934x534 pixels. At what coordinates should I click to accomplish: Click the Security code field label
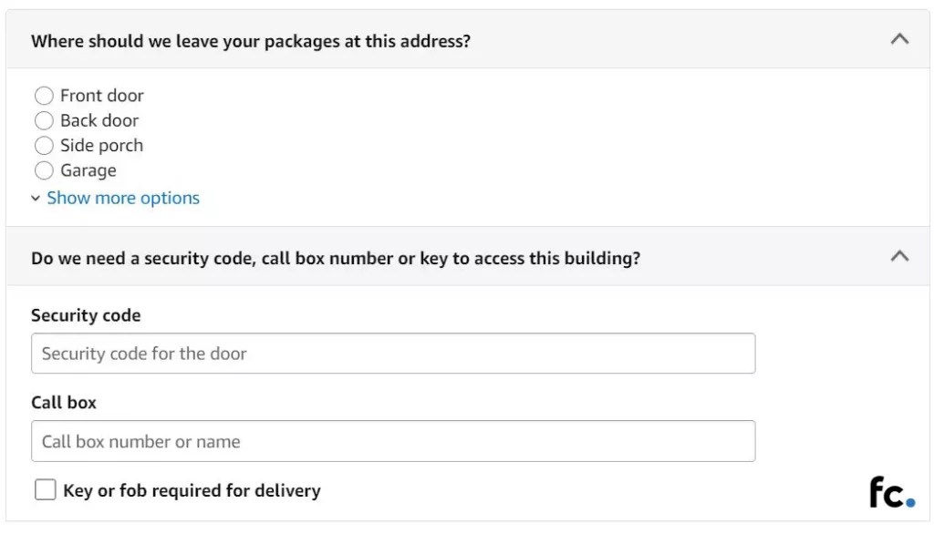tap(86, 315)
